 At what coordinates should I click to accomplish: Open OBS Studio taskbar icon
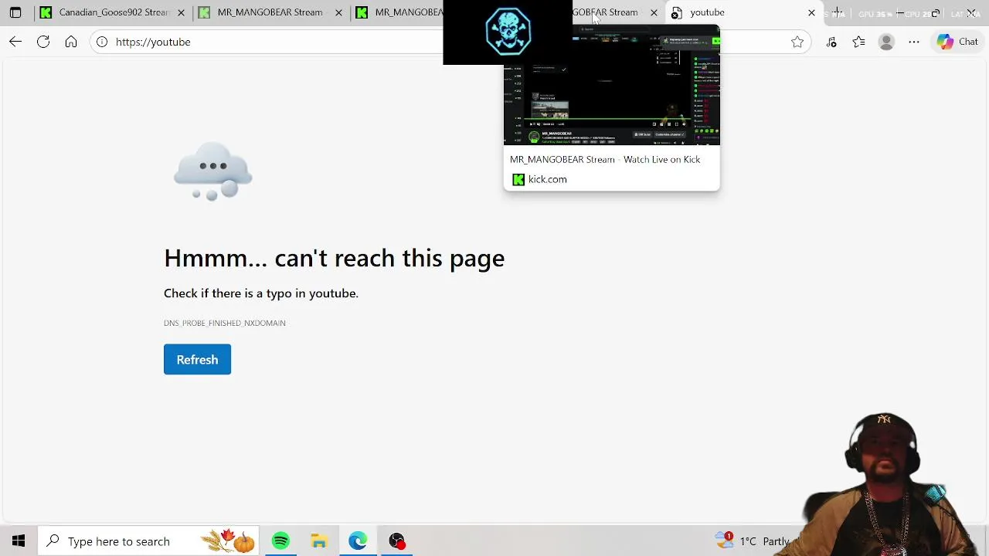pyautogui.click(x=396, y=541)
